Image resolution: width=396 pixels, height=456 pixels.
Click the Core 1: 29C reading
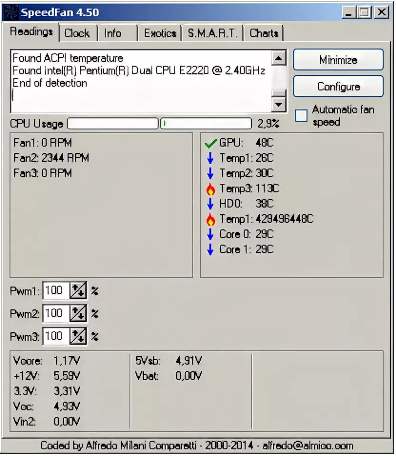coord(246,249)
